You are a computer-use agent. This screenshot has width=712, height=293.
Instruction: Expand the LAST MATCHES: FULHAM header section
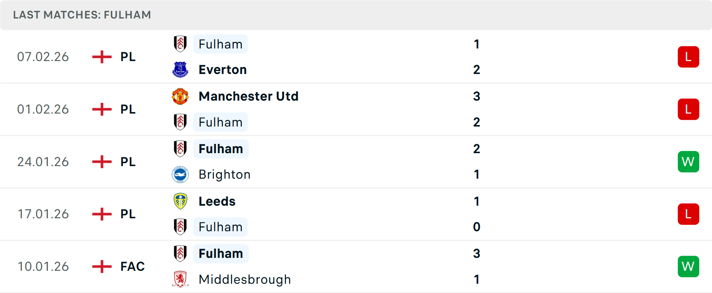(x=82, y=15)
